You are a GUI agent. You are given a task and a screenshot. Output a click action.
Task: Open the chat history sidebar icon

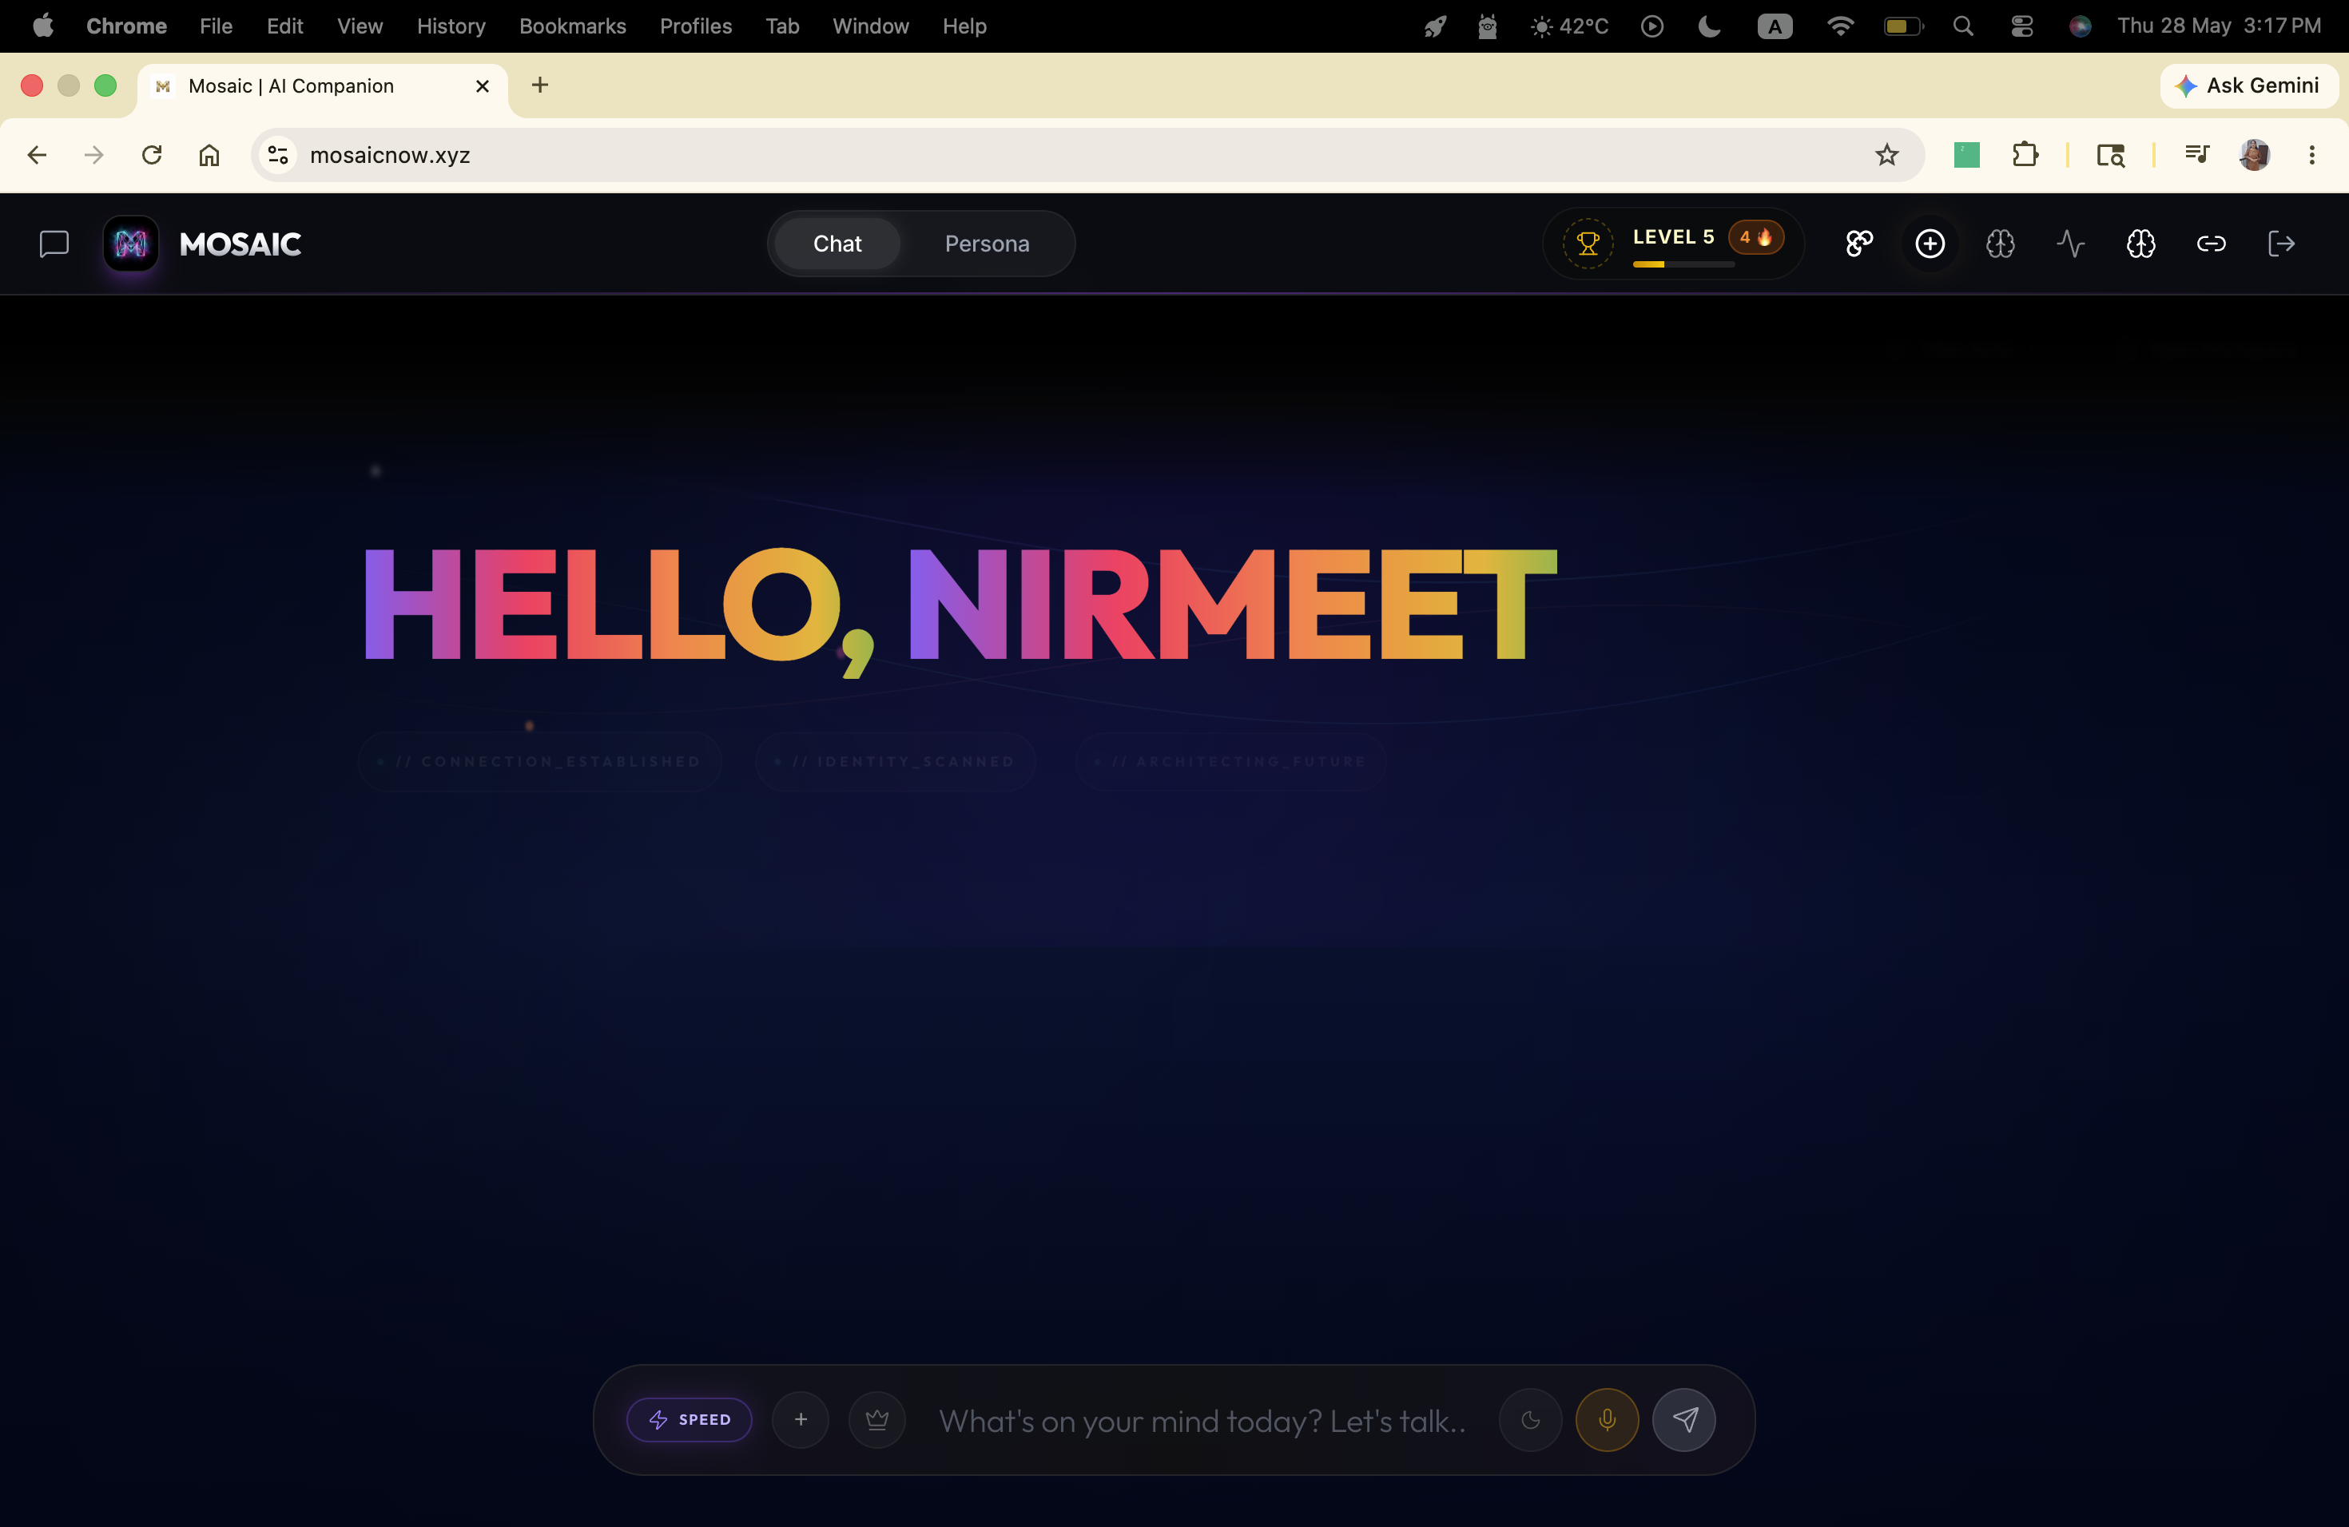[54, 244]
